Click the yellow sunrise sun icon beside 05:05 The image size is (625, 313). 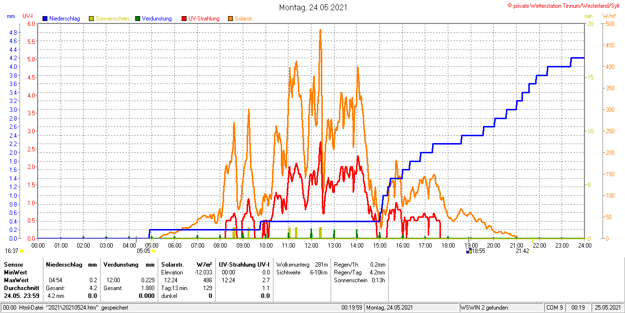click(x=153, y=251)
